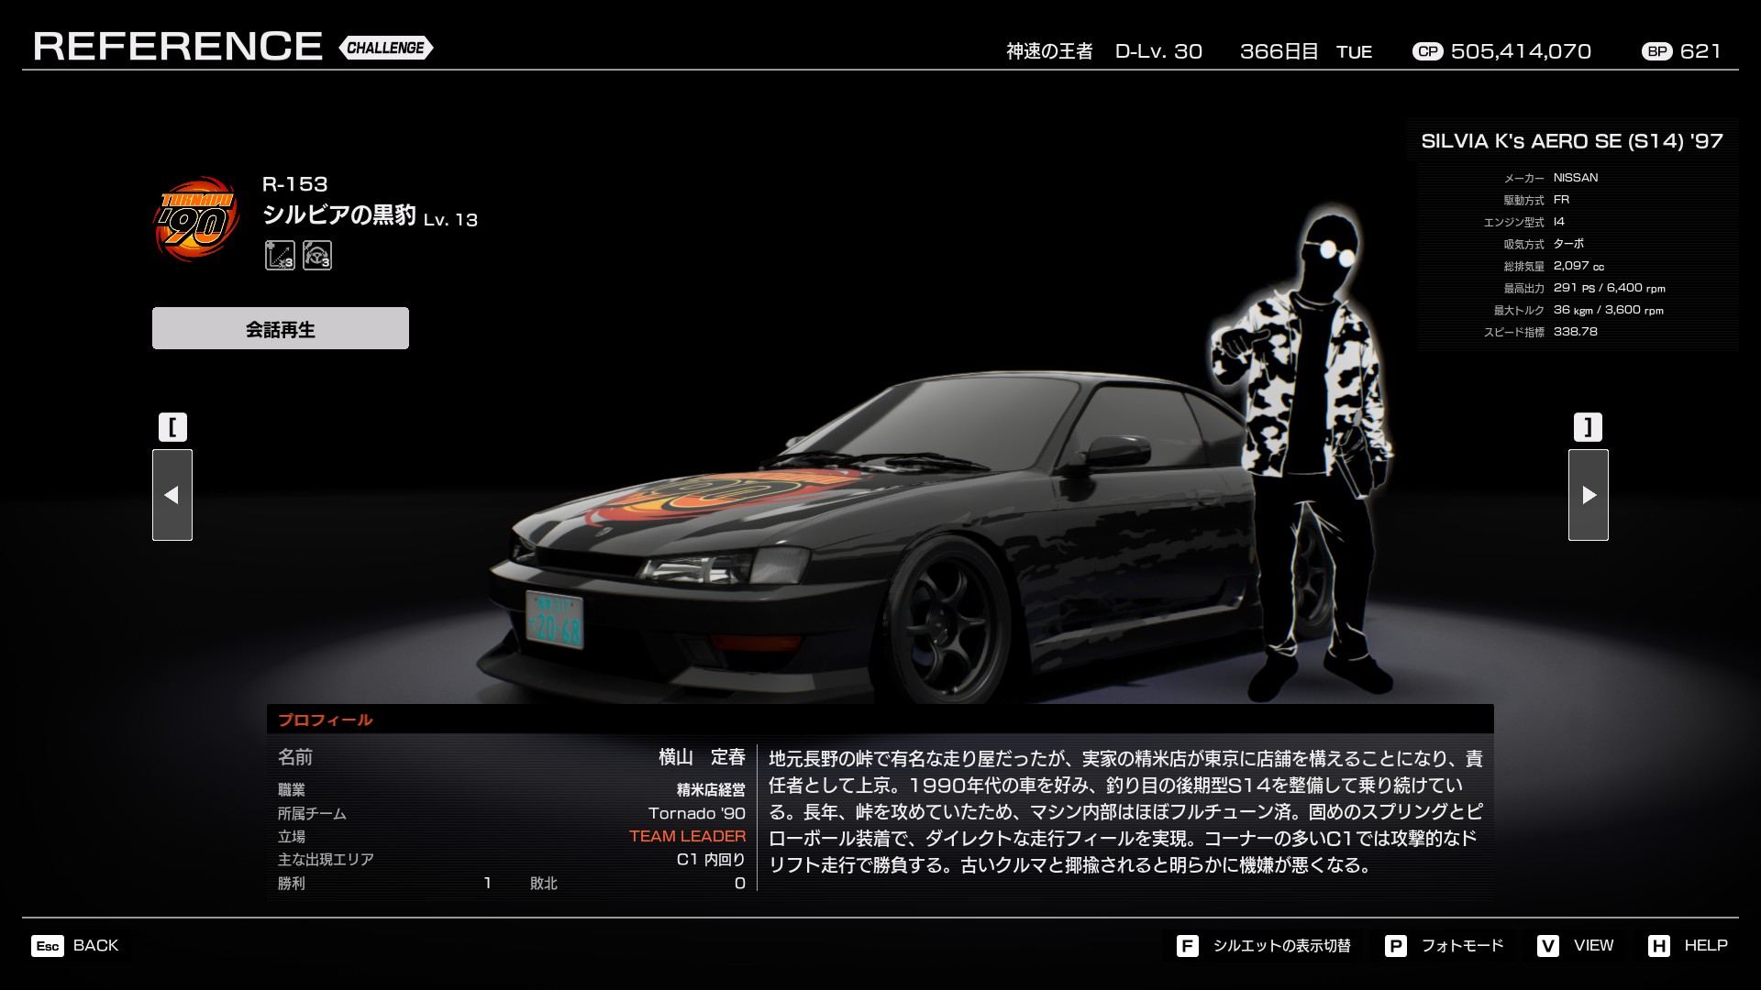Go to previous rival with left arrow
Screen dimensions: 1761x990
point(172,495)
